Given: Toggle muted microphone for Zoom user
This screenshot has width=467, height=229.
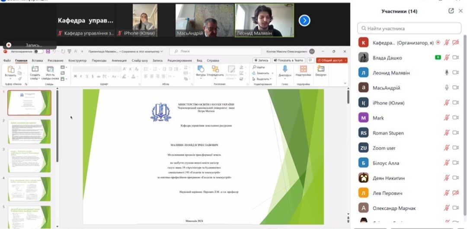Looking at the screenshot, I should pos(446,147).
